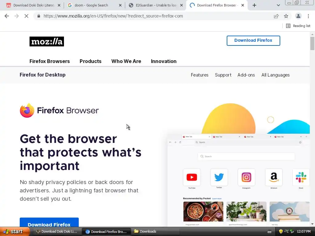Screen dimensions: 315x236
Task: Click the Firefox for Desktop heading link
Action: 42,75
